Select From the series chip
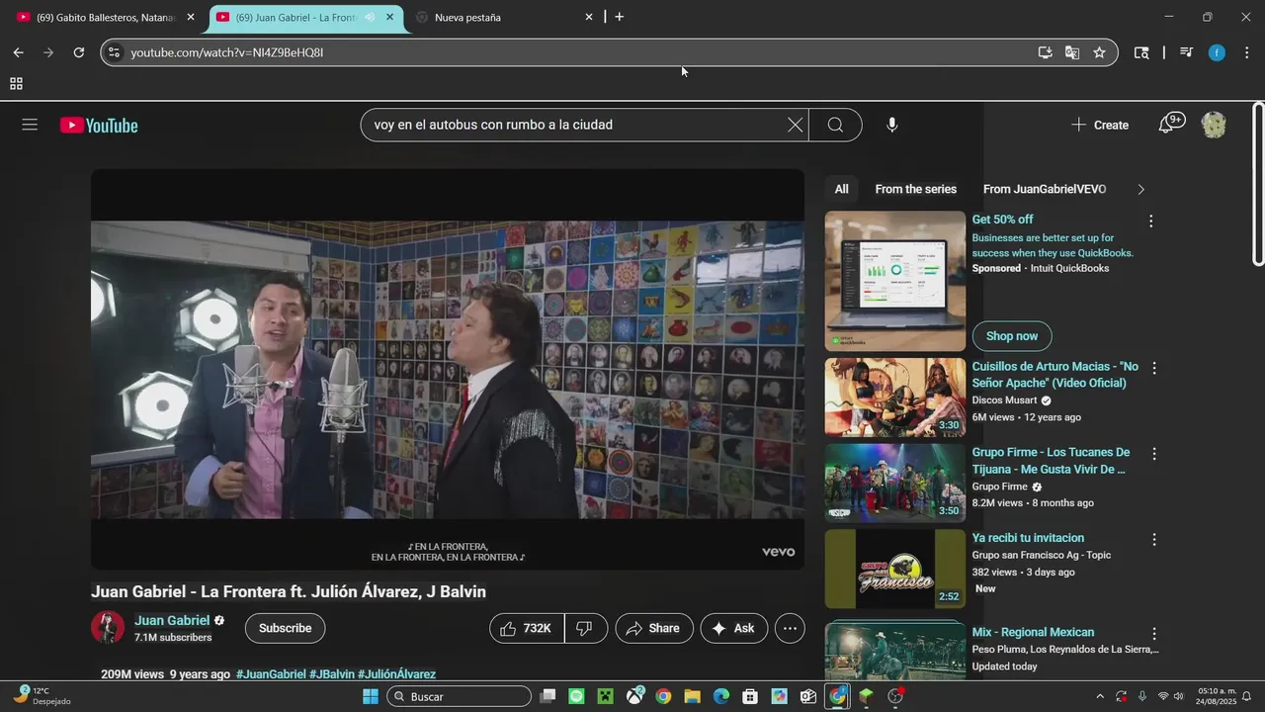The image size is (1265, 712). pos(915,189)
